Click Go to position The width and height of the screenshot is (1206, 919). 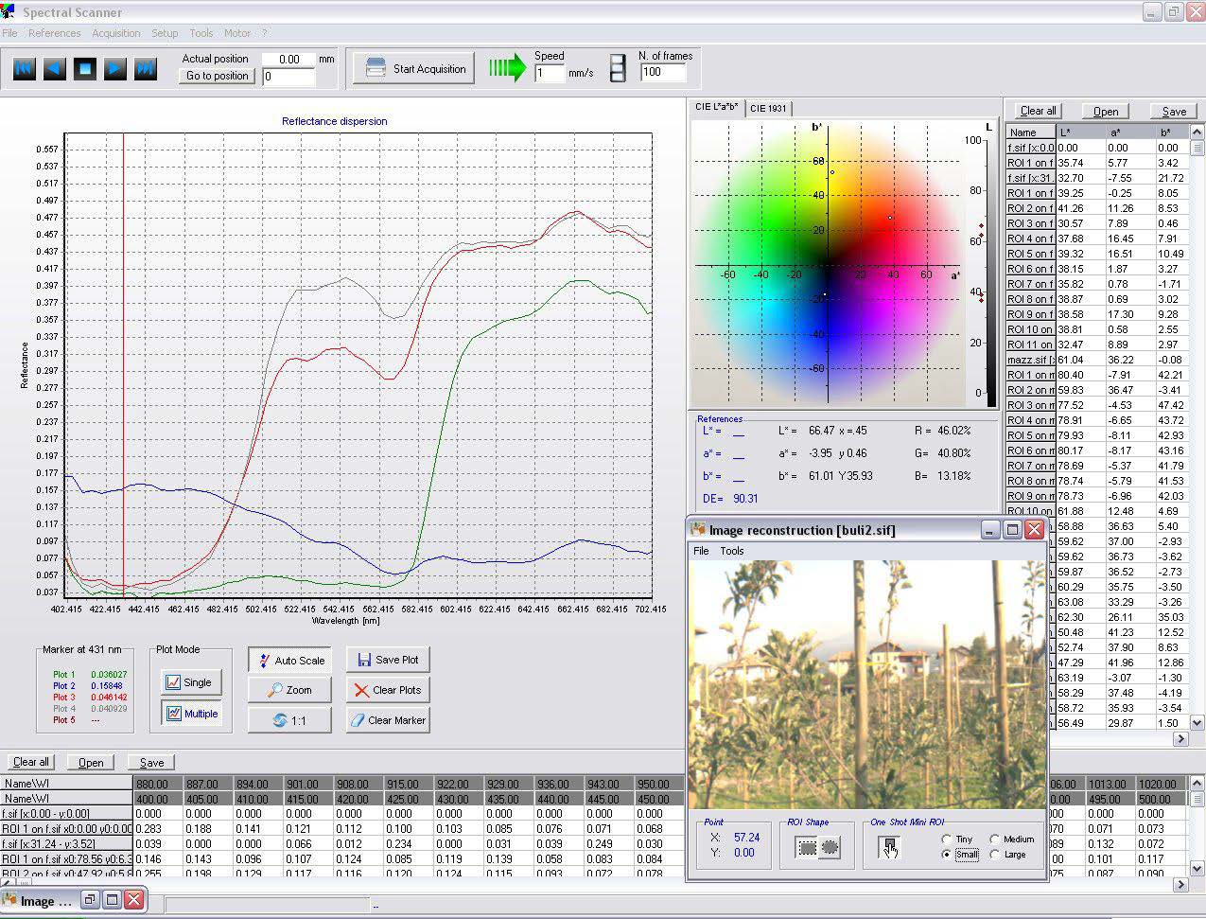point(216,76)
